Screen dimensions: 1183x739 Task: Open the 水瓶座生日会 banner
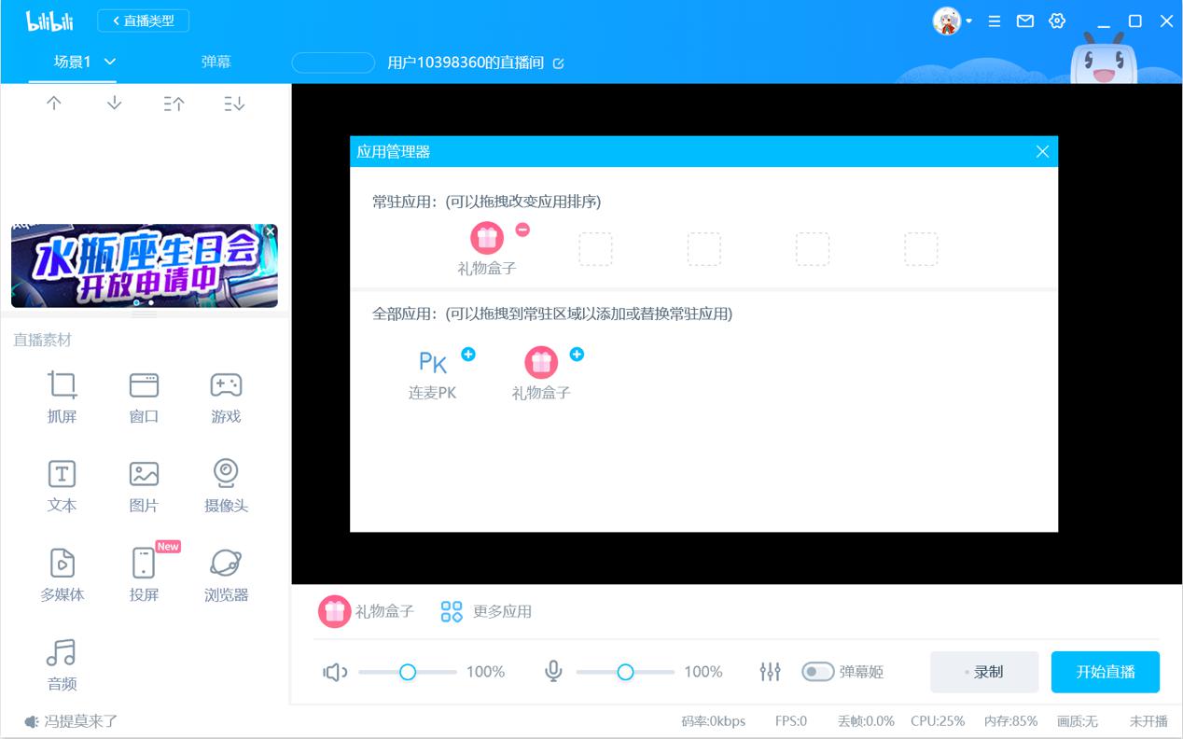click(144, 266)
